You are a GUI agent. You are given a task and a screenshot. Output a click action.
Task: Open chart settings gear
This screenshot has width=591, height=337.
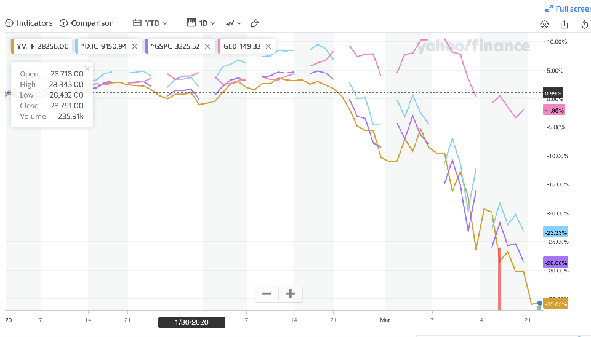tap(544, 24)
